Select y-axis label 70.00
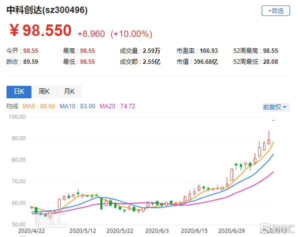Image resolution: width=298 pixels, height=237 pixels. click(18, 182)
